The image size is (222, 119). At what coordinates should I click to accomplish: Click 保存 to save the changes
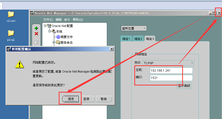pyautogui.click(x=71, y=99)
